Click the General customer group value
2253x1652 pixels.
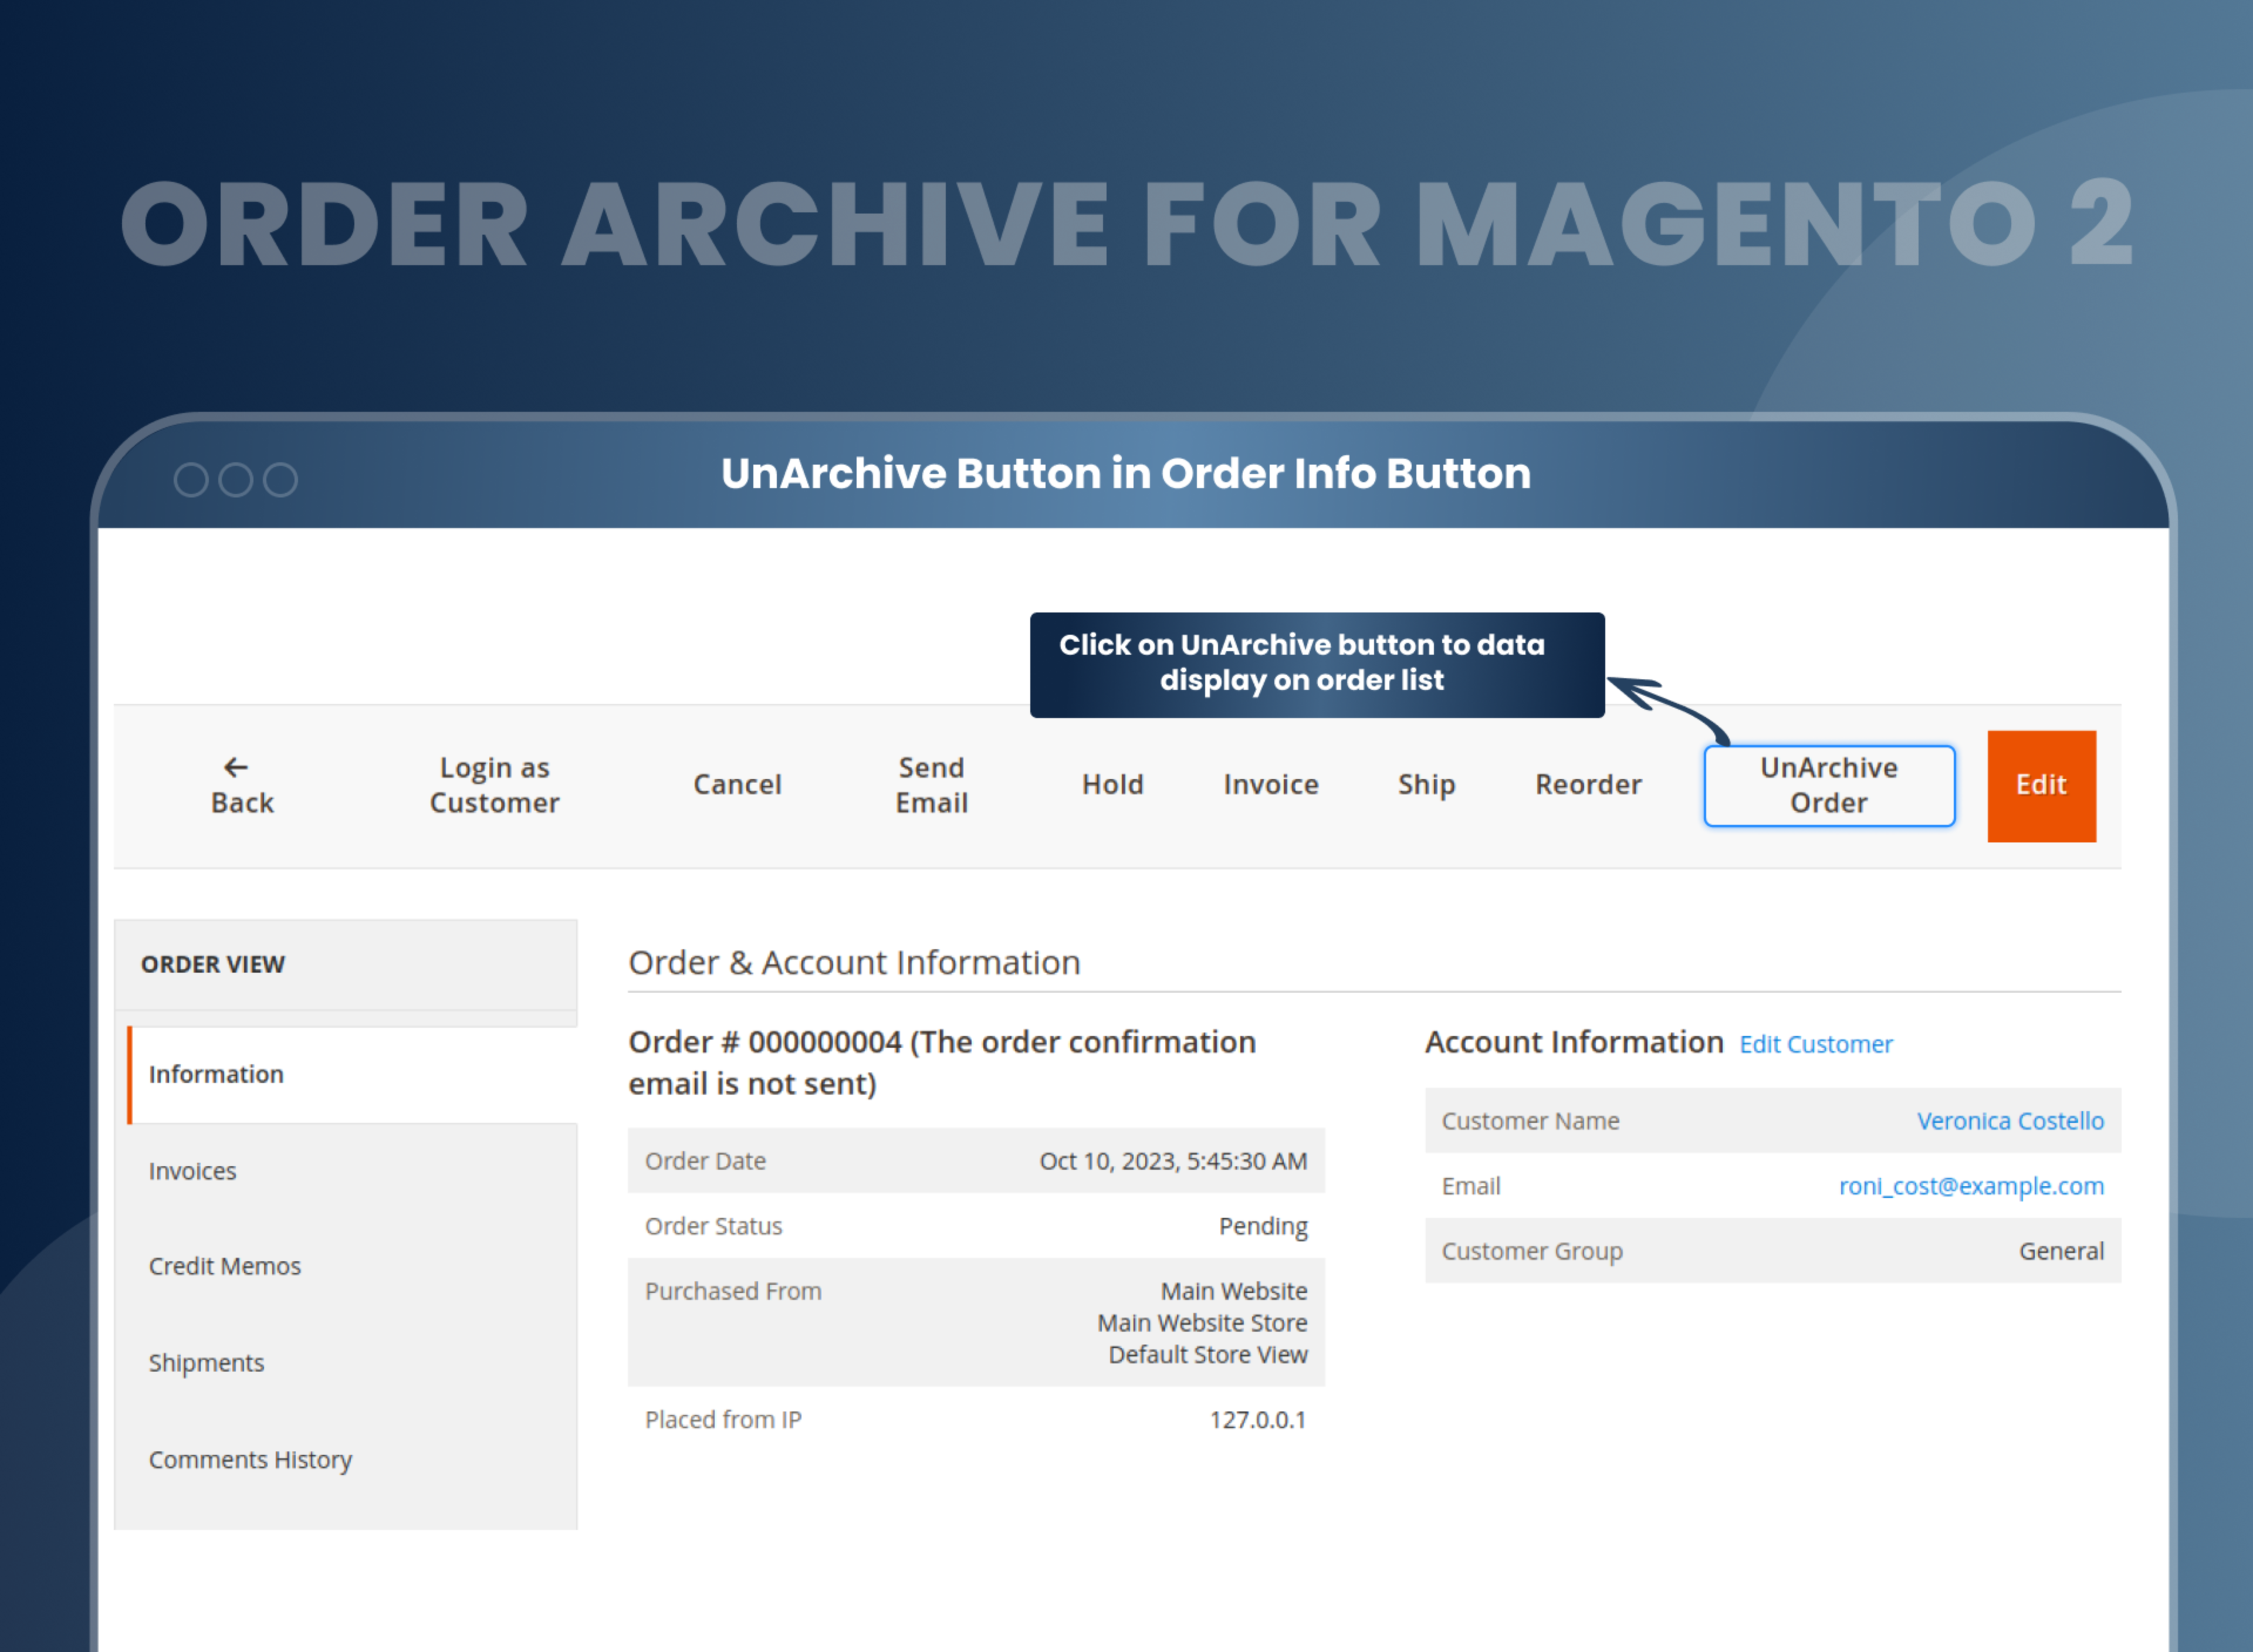click(x=2061, y=1251)
